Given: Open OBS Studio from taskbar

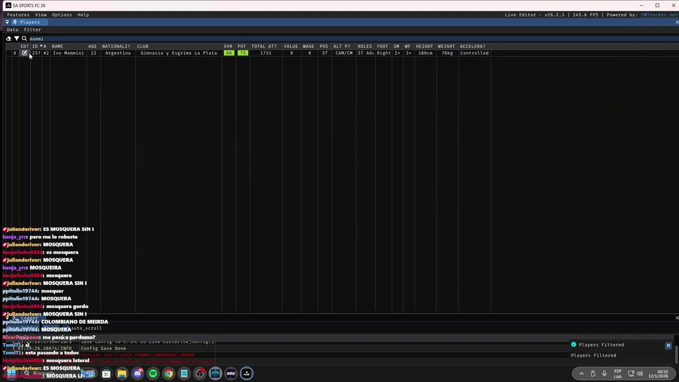Looking at the screenshot, I should pyautogui.click(x=199, y=374).
